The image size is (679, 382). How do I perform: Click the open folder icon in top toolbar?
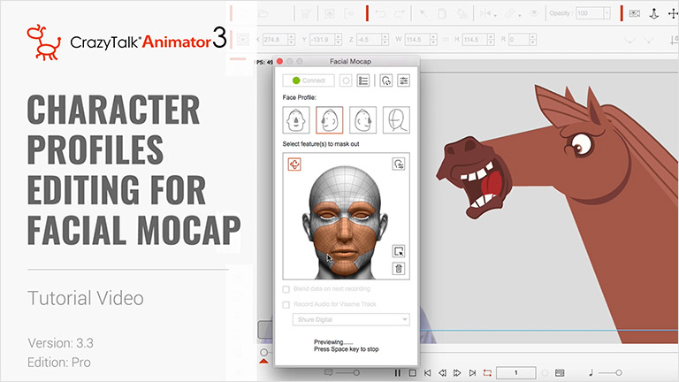click(263, 14)
